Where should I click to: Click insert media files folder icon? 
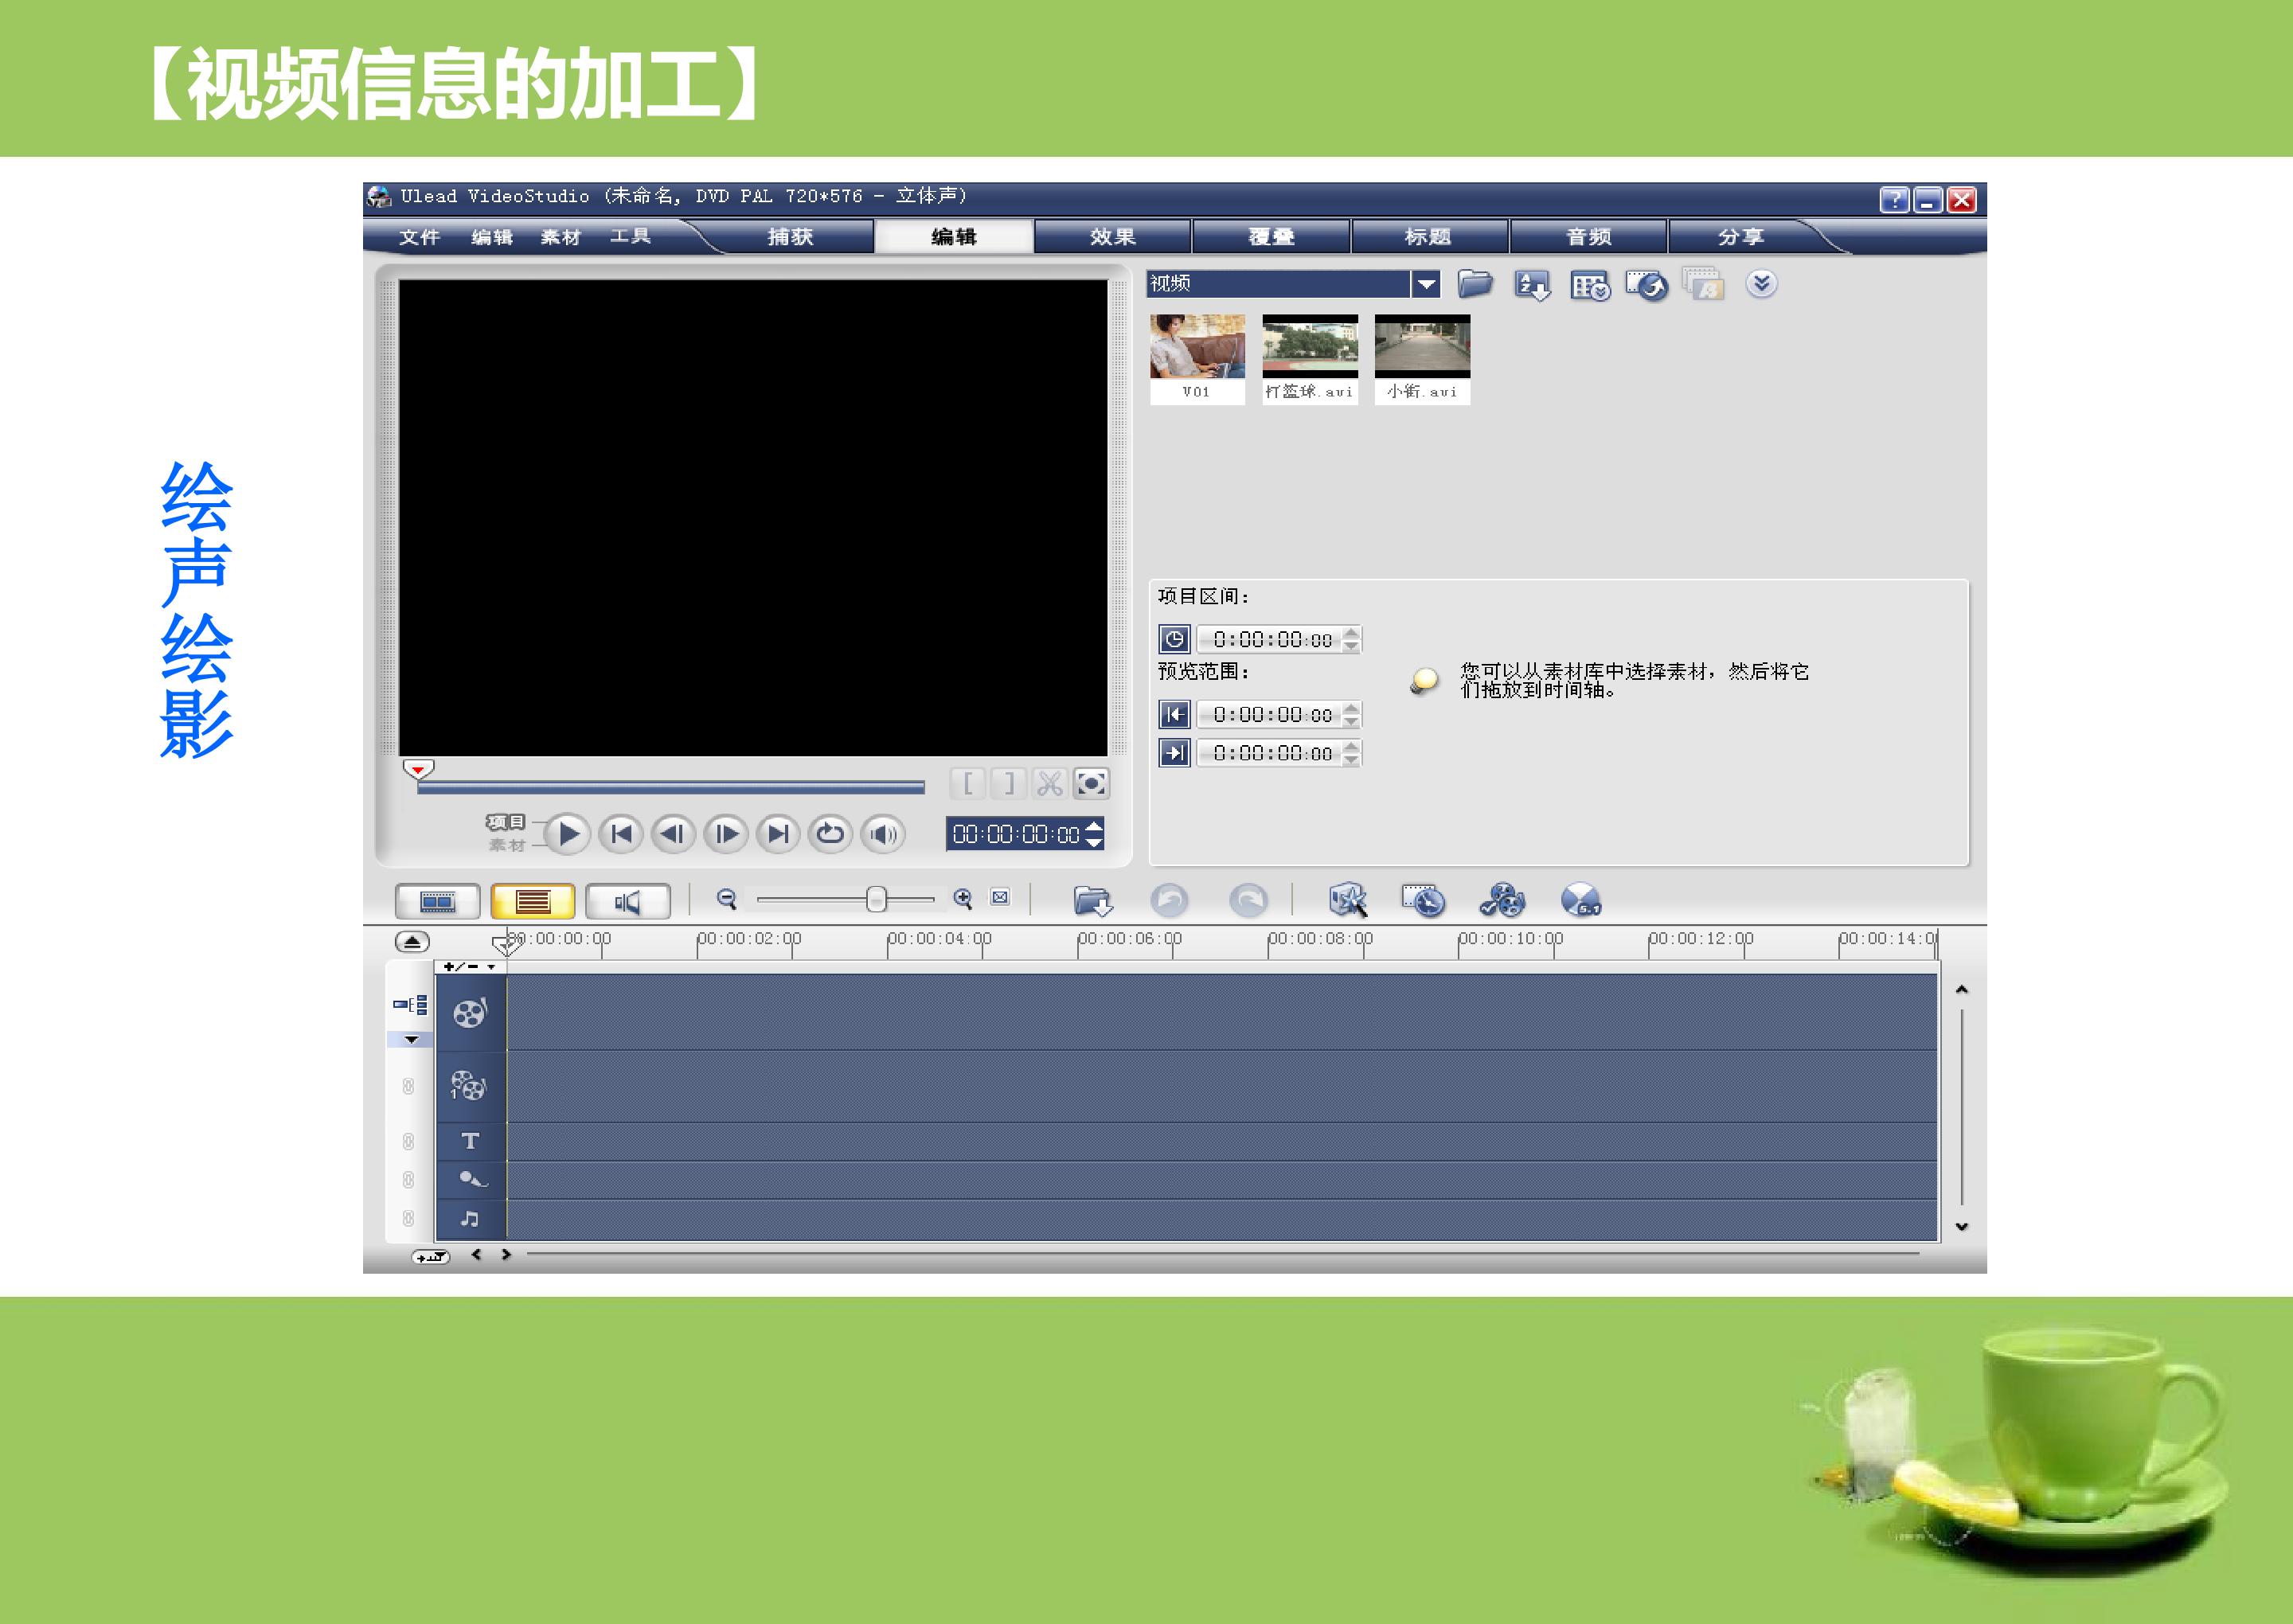tap(1092, 900)
